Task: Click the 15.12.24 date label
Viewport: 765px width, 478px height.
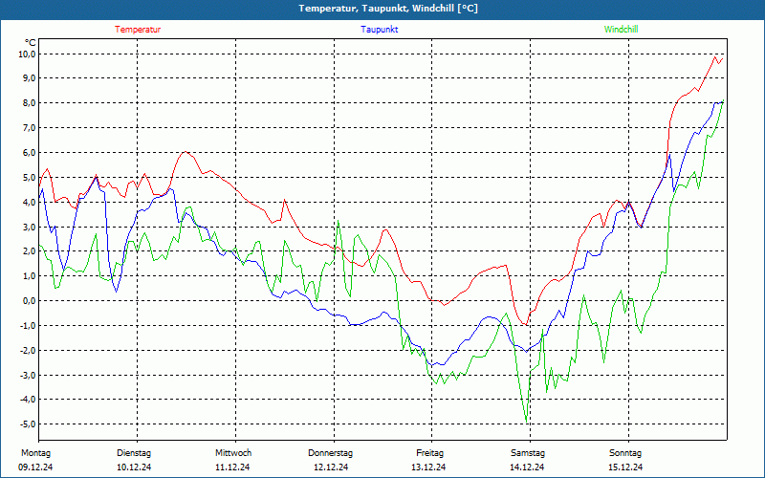Action: click(x=625, y=467)
